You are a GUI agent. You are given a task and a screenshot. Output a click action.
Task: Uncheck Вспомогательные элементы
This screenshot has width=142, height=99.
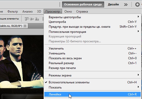[x=93, y=82]
